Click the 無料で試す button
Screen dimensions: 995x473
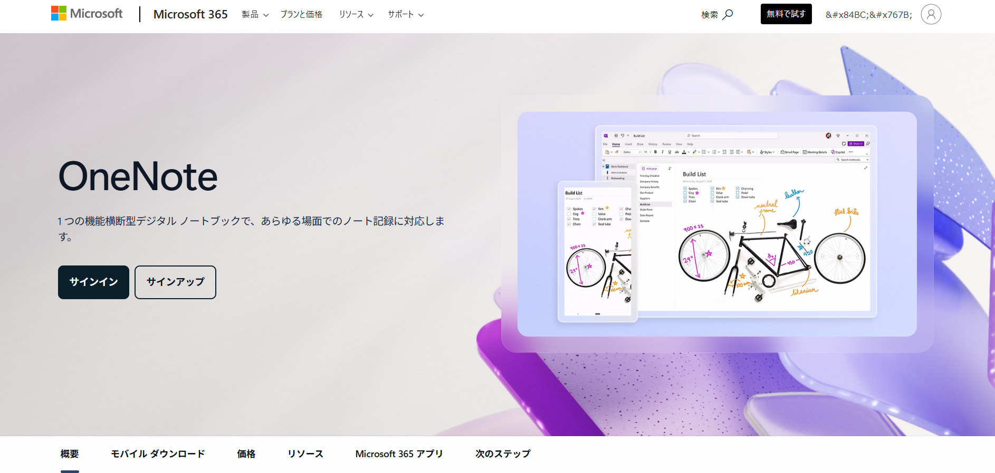click(x=786, y=14)
